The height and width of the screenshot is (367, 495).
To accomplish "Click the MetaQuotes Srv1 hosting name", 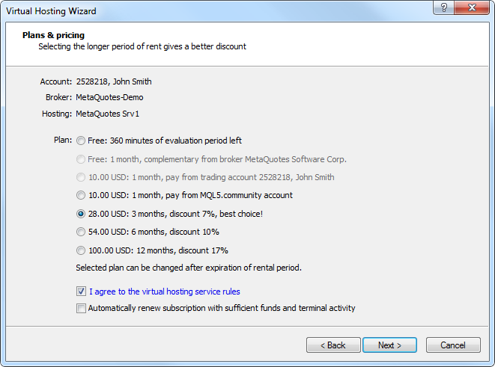I will pos(108,114).
